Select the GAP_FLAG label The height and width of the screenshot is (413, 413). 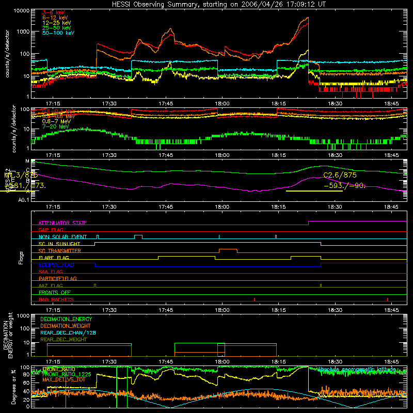coord(51,230)
